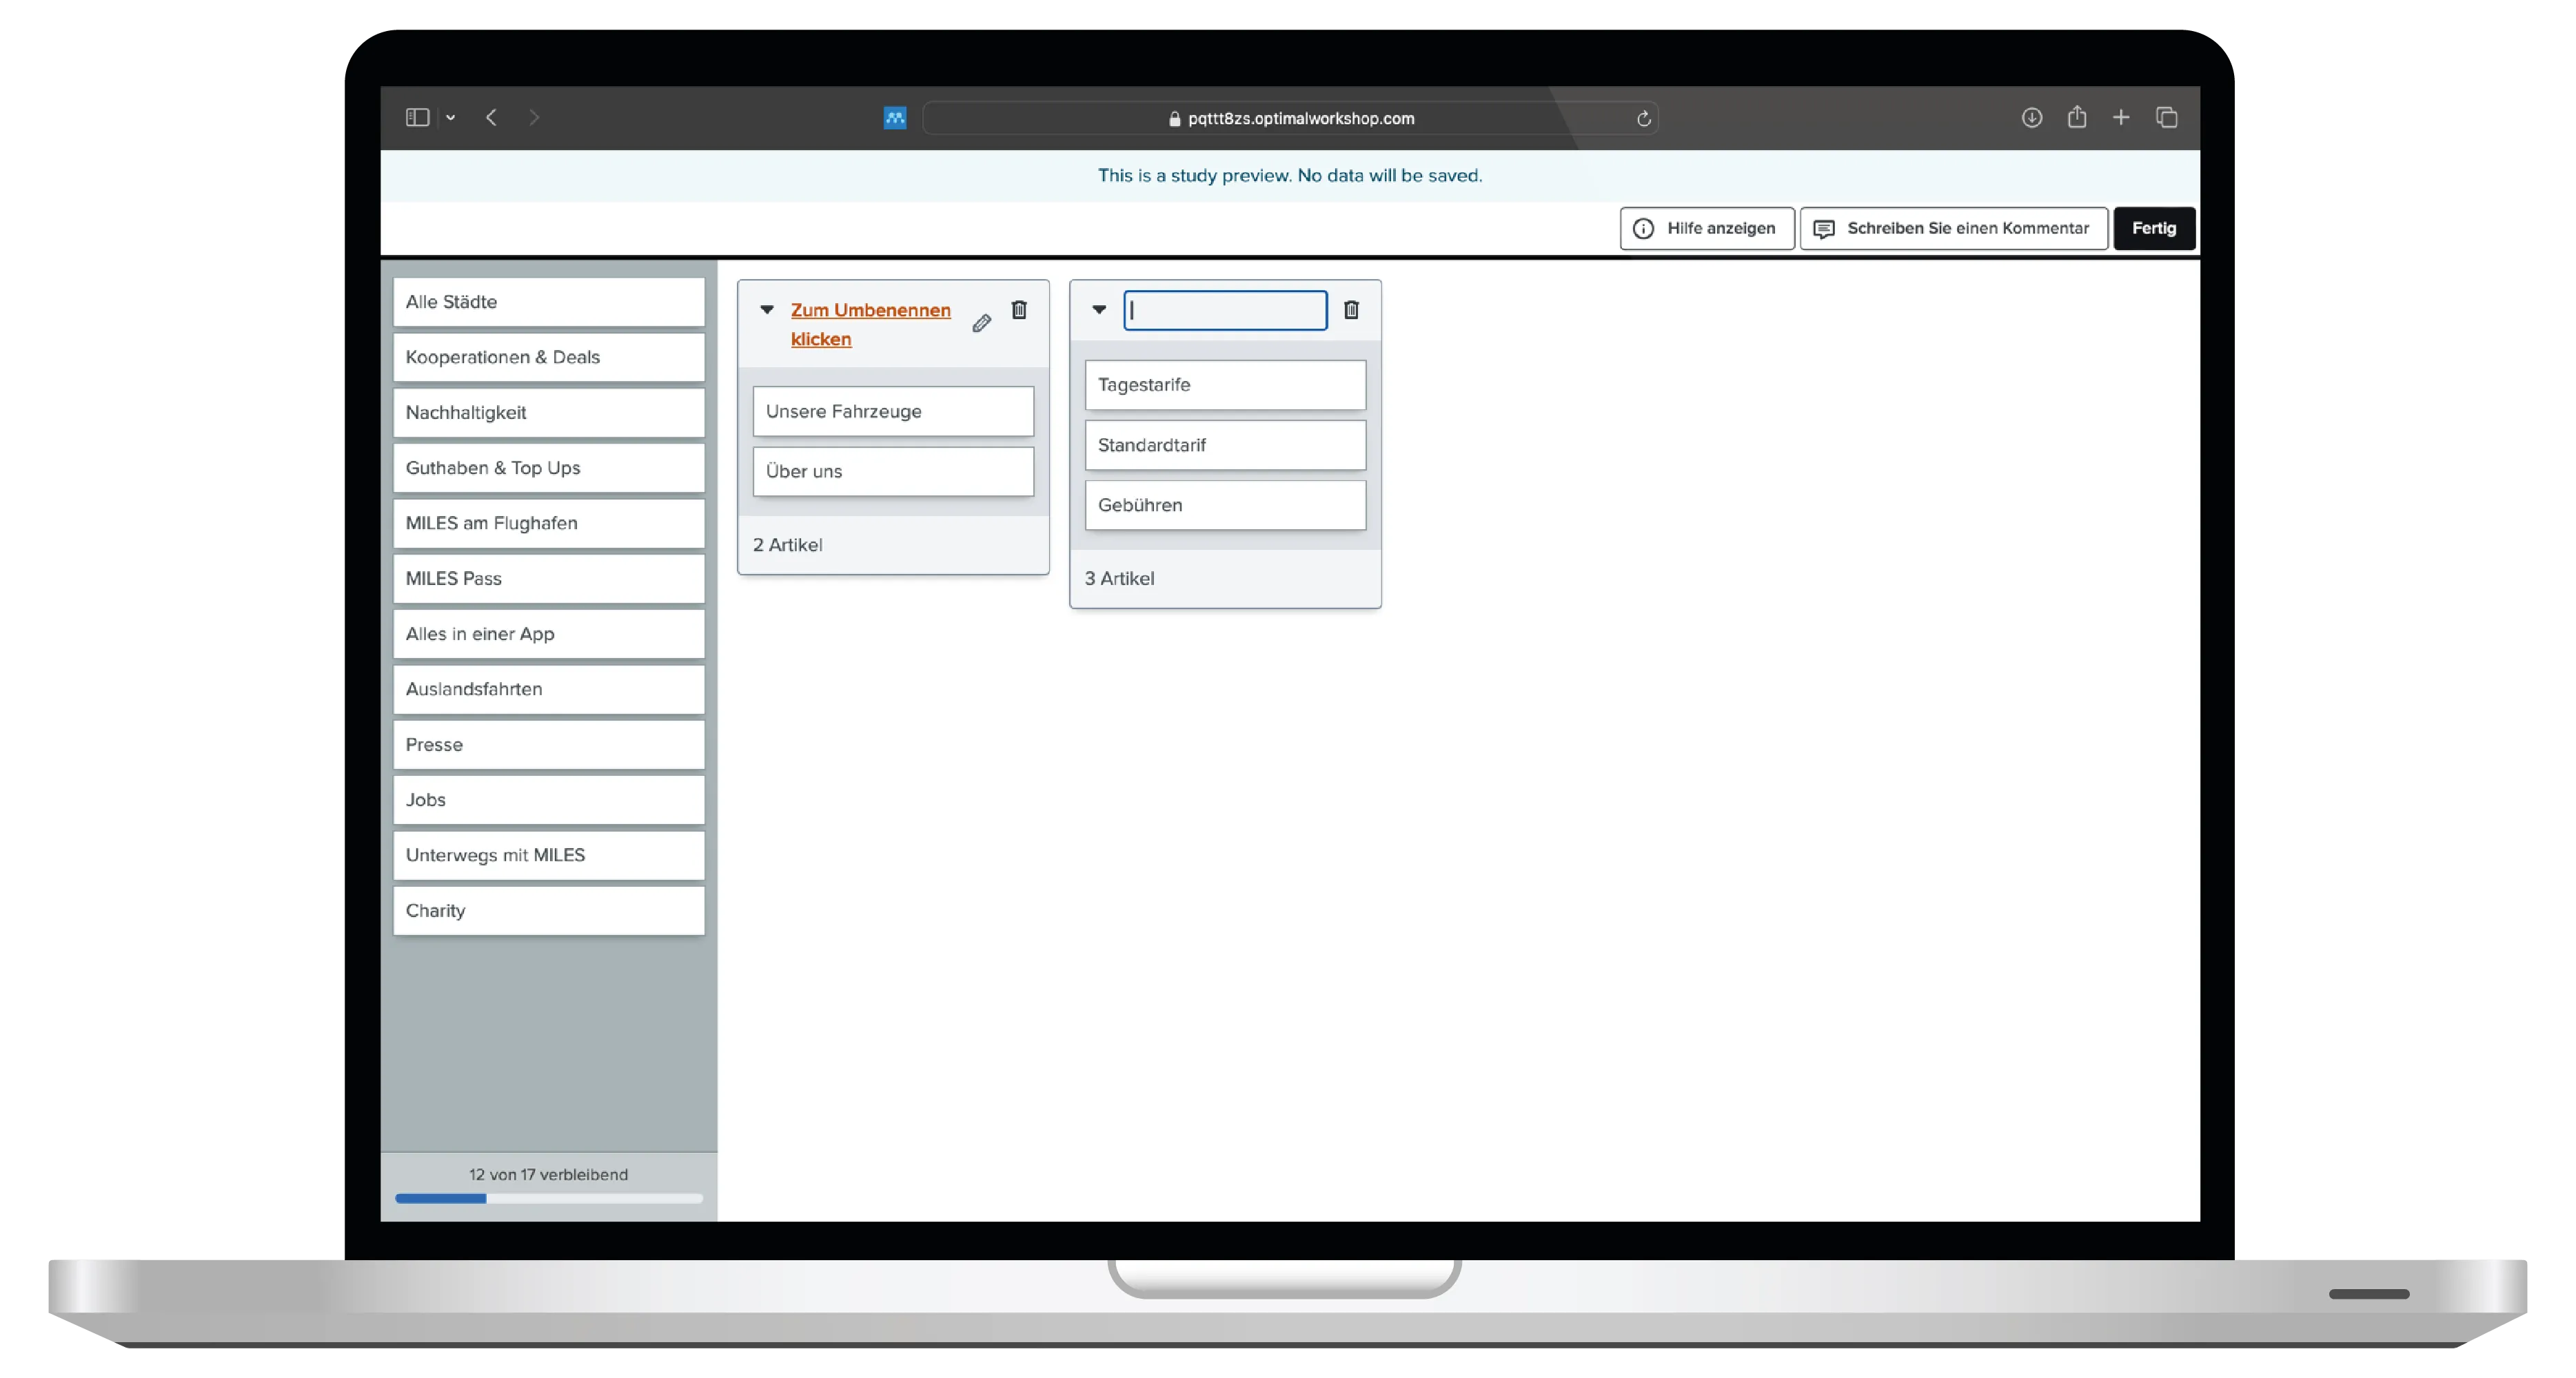
Task: Delete the second group using its trash icon
Action: click(x=1351, y=310)
